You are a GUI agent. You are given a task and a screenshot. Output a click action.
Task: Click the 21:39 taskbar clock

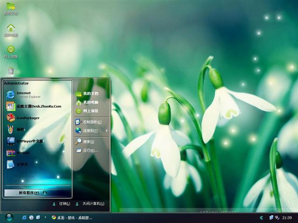pos(287,218)
